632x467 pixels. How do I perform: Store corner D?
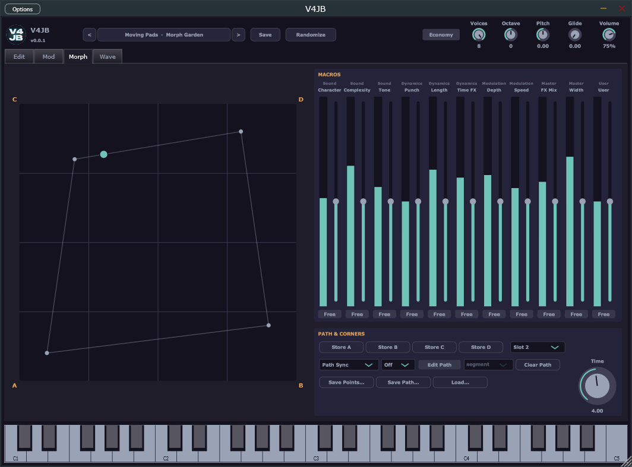pyautogui.click(x=481, y=347)
